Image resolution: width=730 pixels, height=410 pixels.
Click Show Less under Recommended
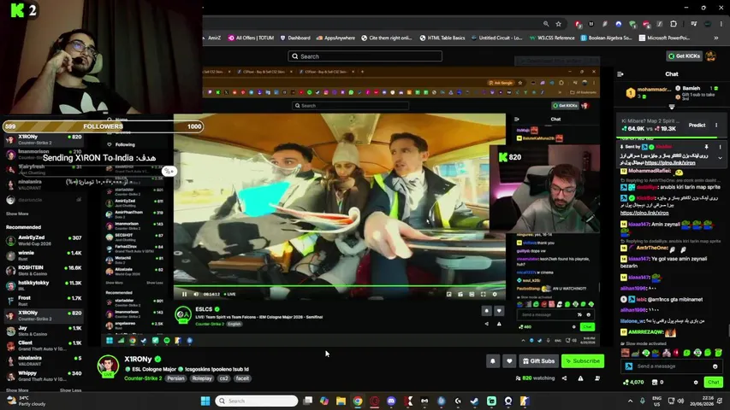pyautogui.click(x=71, y=390)
